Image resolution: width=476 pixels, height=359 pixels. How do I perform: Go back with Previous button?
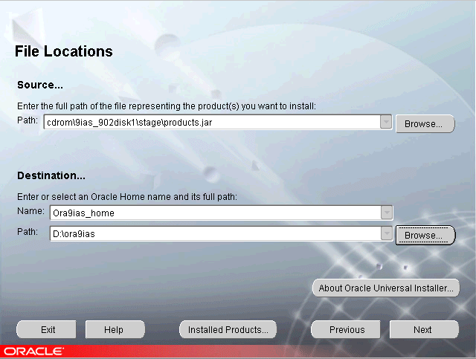tap(346, 329)
